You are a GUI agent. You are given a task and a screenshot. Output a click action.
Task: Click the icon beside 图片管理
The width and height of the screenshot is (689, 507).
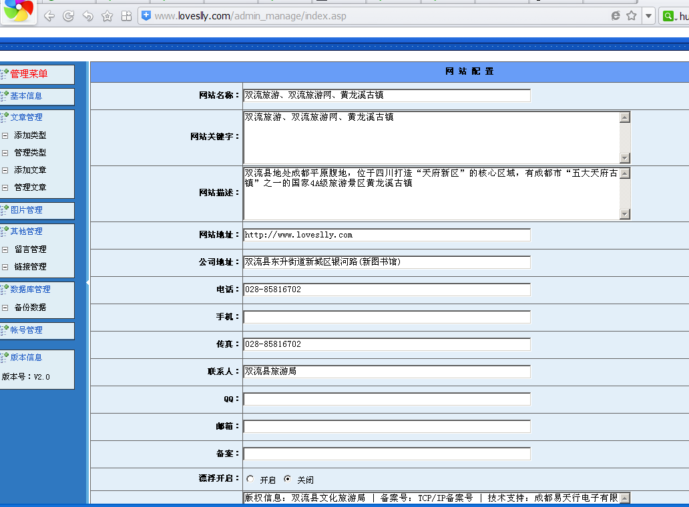tap(5, 210)
